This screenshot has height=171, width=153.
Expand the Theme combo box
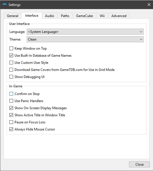pos(85,39)
